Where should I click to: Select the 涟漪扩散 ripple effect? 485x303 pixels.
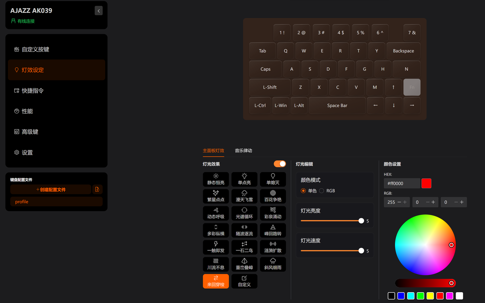(273, 247)
